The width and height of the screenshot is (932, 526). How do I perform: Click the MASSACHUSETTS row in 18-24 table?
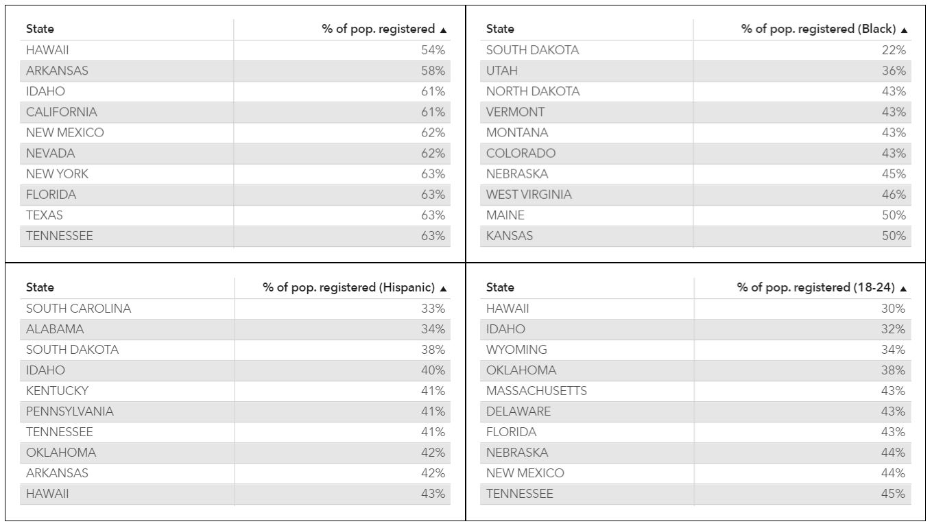[x=695, y=391]
